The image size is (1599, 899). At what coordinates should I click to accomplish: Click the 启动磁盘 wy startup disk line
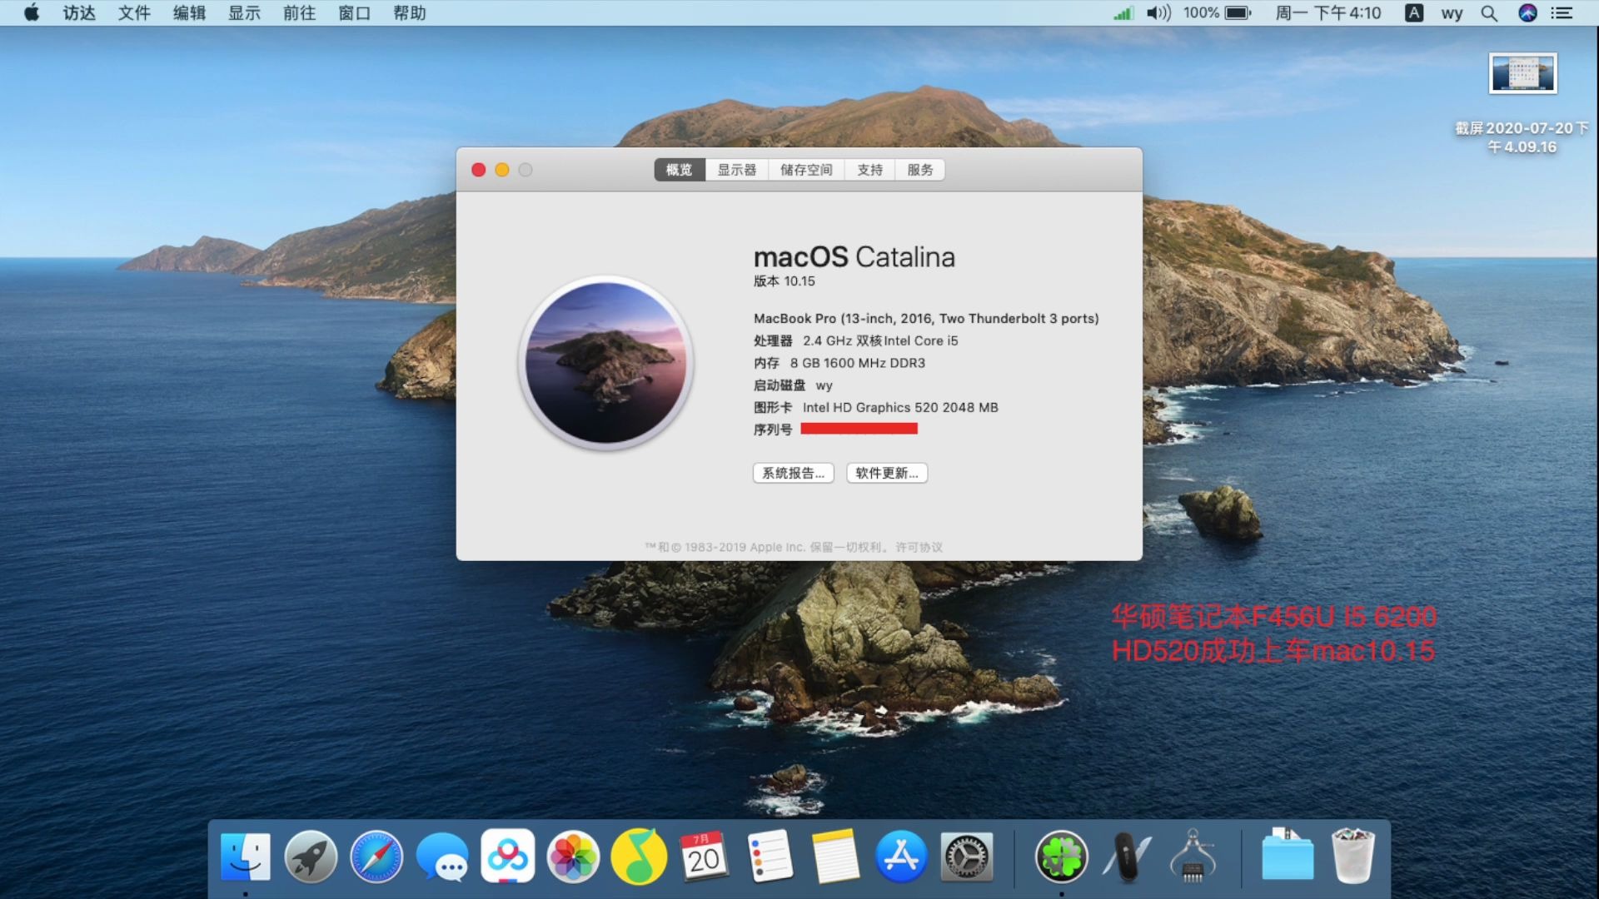pyautogui.click(x=793, y=385)
